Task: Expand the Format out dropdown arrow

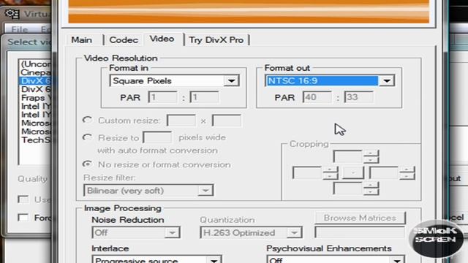Action: 387,81
